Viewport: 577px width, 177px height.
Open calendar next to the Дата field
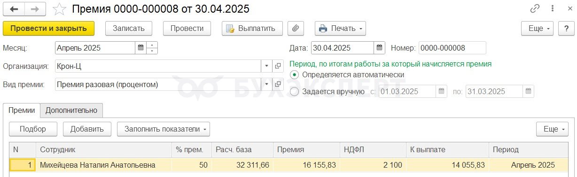point(380,48)
